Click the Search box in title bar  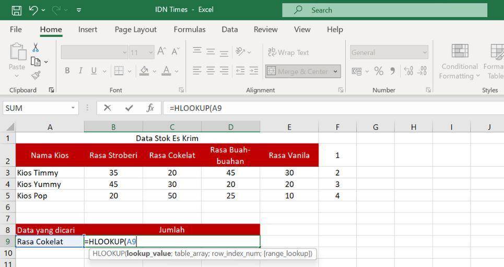[385, 10]
